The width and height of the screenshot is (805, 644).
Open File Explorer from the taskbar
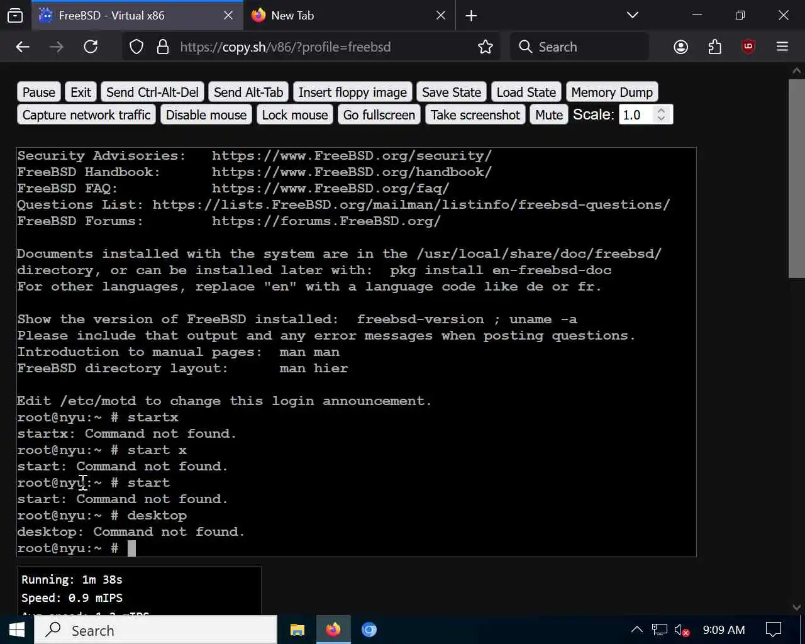tap(297, 630)
